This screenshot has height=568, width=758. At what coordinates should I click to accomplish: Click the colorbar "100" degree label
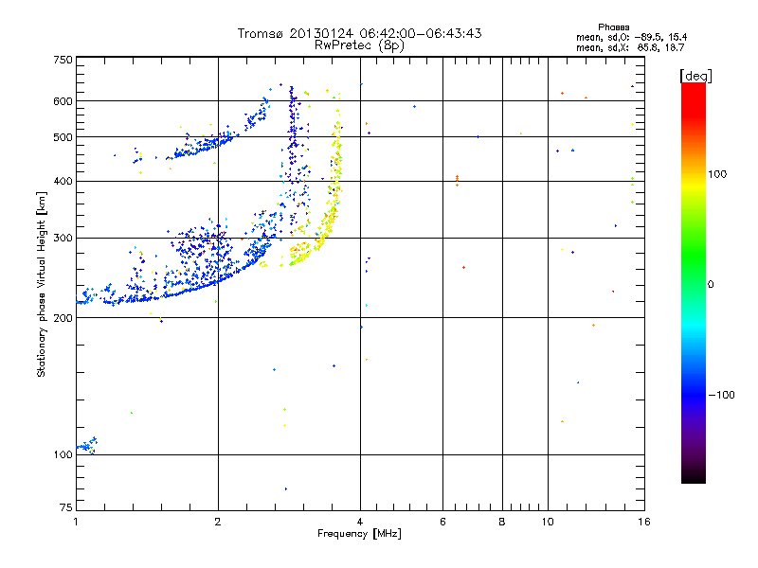717,174
